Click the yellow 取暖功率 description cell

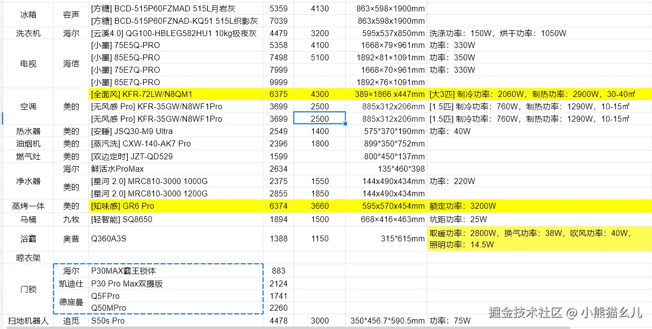(539, 238)
